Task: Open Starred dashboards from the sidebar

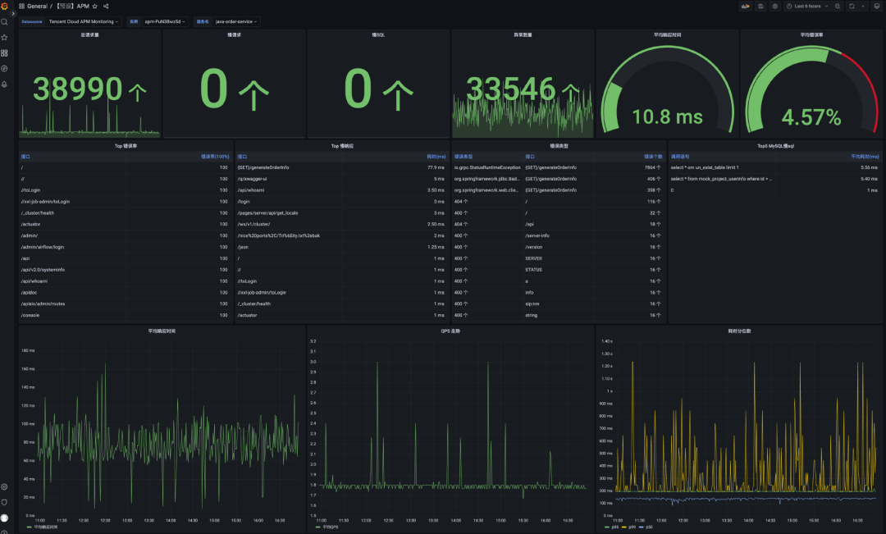Action: pyautogui.click(x=5, y=37)
